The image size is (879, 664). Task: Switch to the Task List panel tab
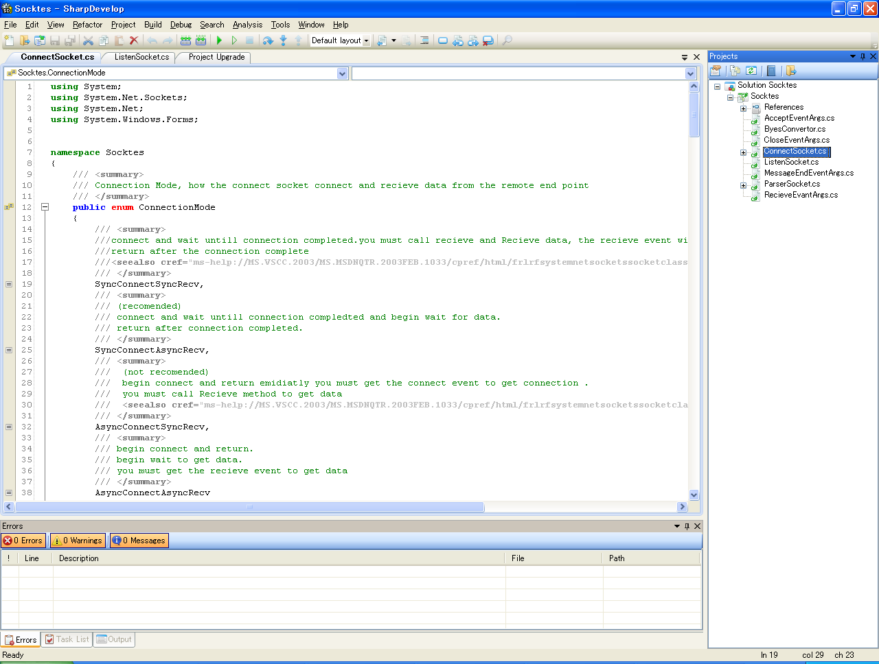point(67,639)
